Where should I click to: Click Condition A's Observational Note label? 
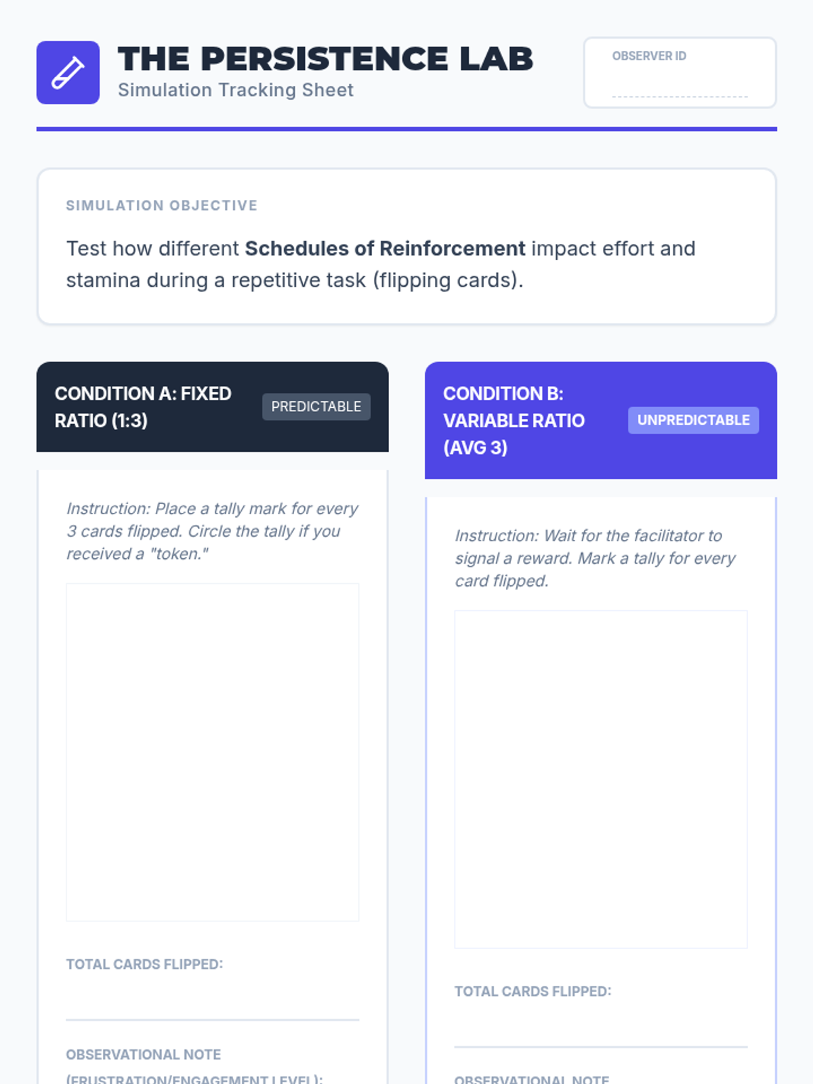point(144,1055)
